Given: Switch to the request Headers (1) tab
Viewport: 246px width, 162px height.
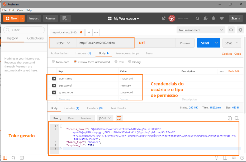Looking at the screenshot, I should [83, 53].
